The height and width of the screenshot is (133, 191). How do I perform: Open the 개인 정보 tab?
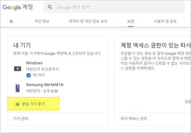tap(42, 21)
